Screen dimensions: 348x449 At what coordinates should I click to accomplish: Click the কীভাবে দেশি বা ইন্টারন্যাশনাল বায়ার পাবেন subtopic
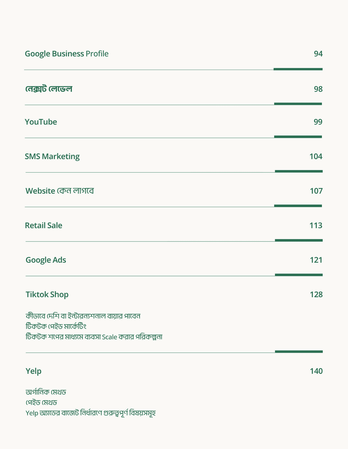point(83,316)
